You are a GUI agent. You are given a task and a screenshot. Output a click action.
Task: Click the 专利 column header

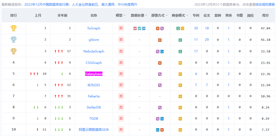196,16
